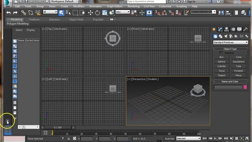Toggle the 3D Snaps icon
The width and height of the screenshot is (252, 142).
157,13
